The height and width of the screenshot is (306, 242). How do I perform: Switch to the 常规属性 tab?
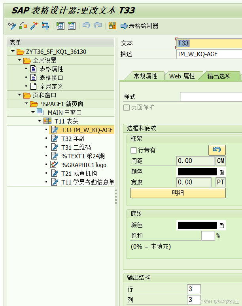coord(145,76)
